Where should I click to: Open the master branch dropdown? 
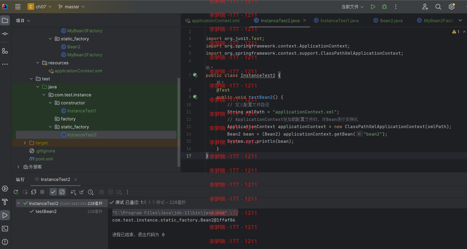pos(71,7)
